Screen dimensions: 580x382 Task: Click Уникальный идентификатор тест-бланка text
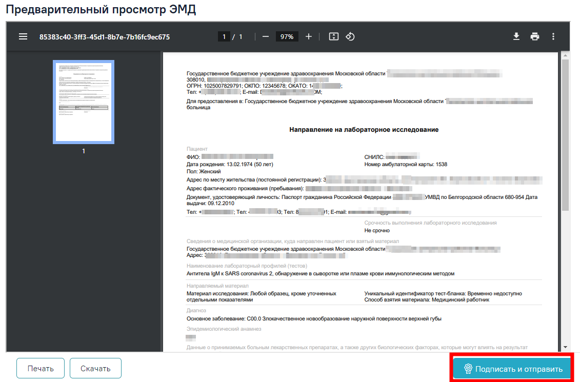443,294
